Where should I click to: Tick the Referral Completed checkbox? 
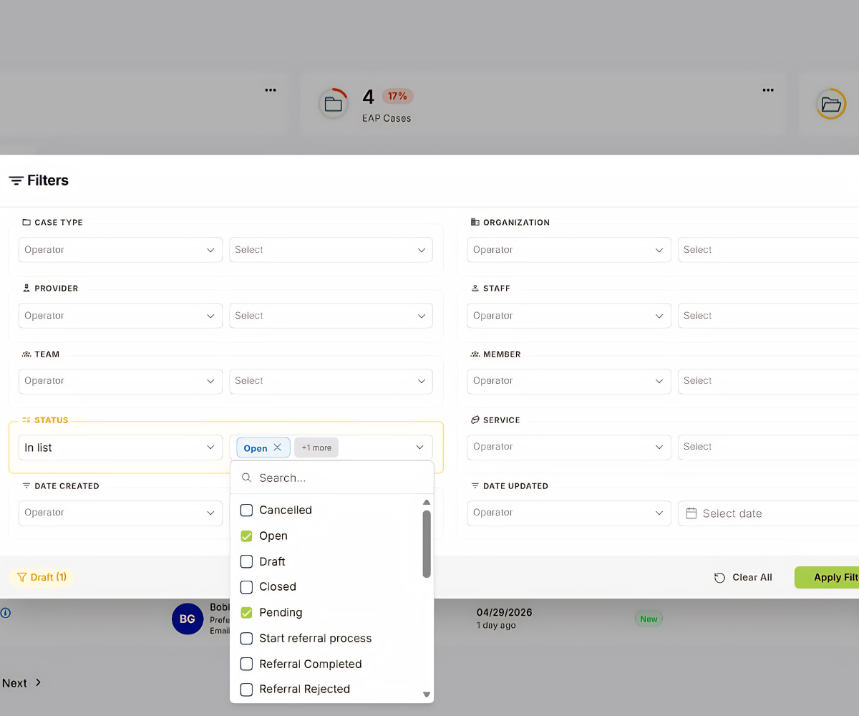[x=246, y=664]
